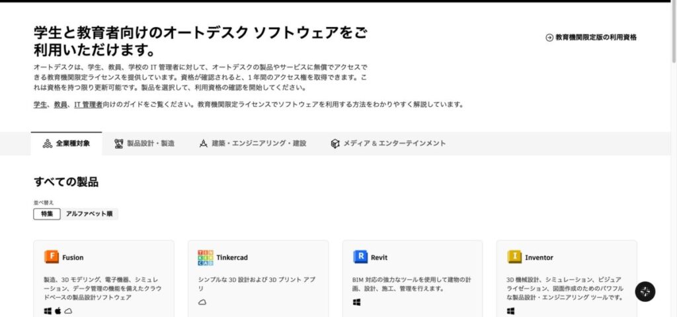Click the Apple icon on Fusion card

click(58, 311)
